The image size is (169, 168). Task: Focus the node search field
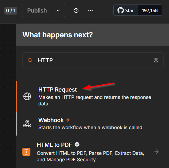click(x=93, y=60)
